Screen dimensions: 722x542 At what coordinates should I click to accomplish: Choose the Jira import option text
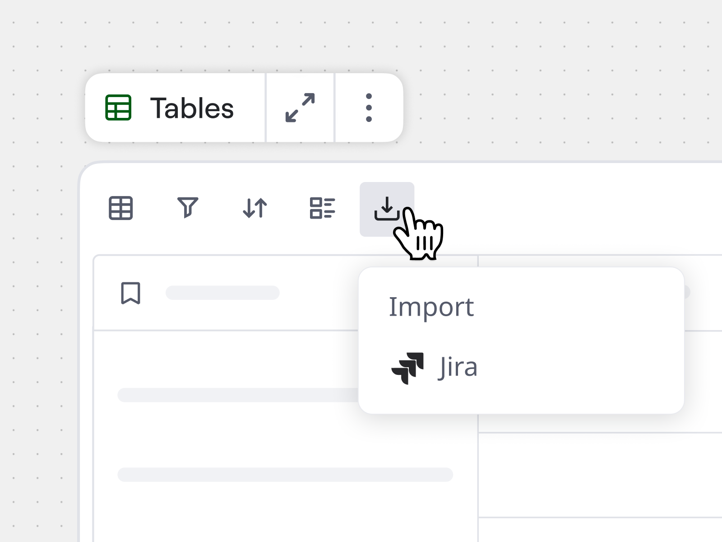tap(458, 367)
